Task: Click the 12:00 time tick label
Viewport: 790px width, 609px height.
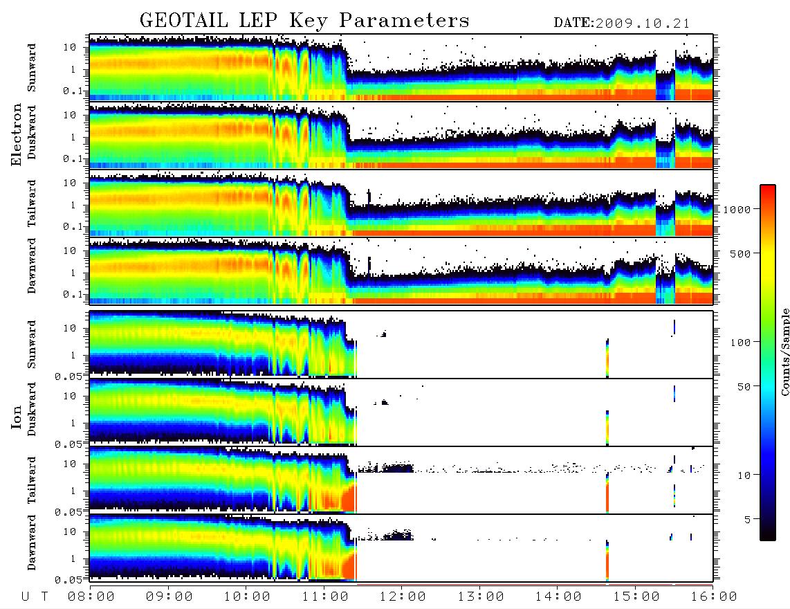Action: [403, 597]
